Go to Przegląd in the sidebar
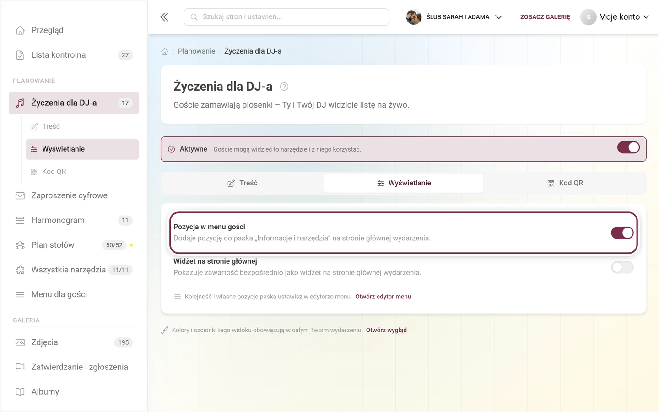The height and width of the screenshot is (412, 659). pos(74,30)
